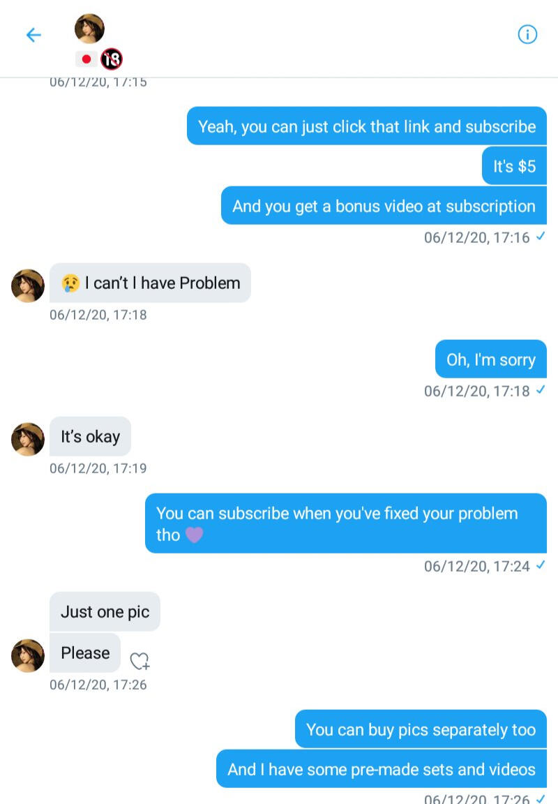This screenshot has width=558, height=804.
Task: Select the "Oh, I'm sorry" message bubble
Action: point(491,359)
